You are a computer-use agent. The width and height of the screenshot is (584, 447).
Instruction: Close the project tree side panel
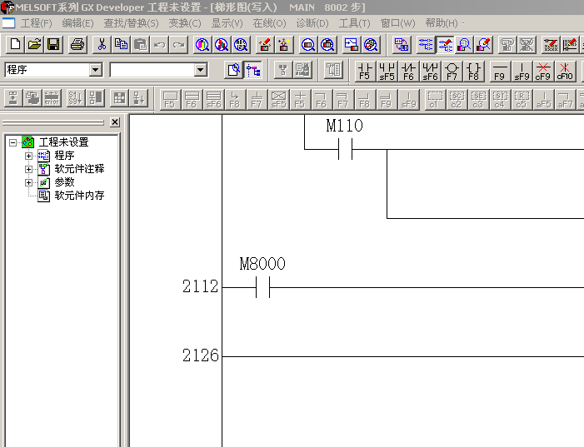pos(115,122)
